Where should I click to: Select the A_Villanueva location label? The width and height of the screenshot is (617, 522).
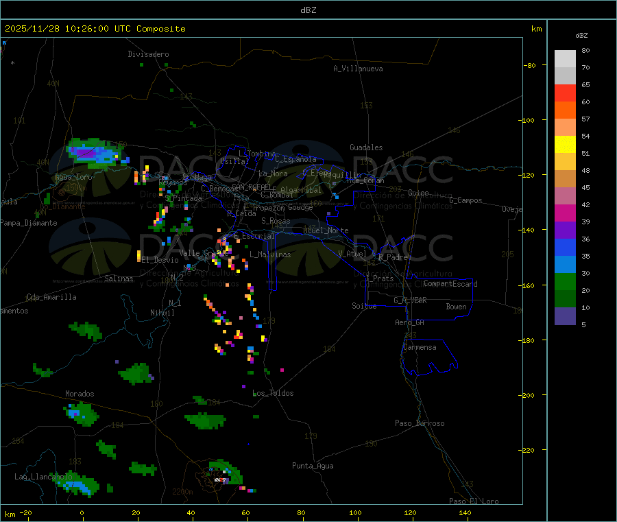(x=358, y=69)
